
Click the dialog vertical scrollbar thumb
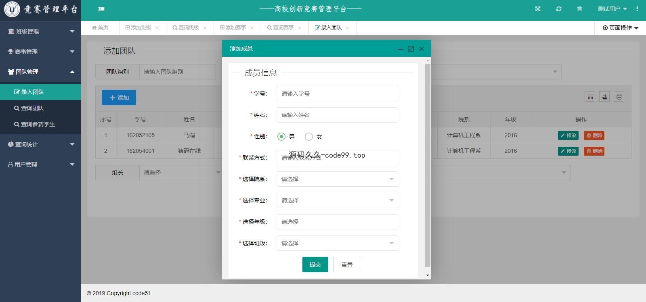[428, 165]
